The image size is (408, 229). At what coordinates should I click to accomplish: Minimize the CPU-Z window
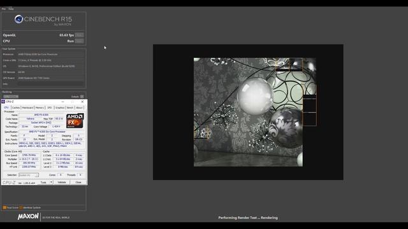[x=62, y=102]
